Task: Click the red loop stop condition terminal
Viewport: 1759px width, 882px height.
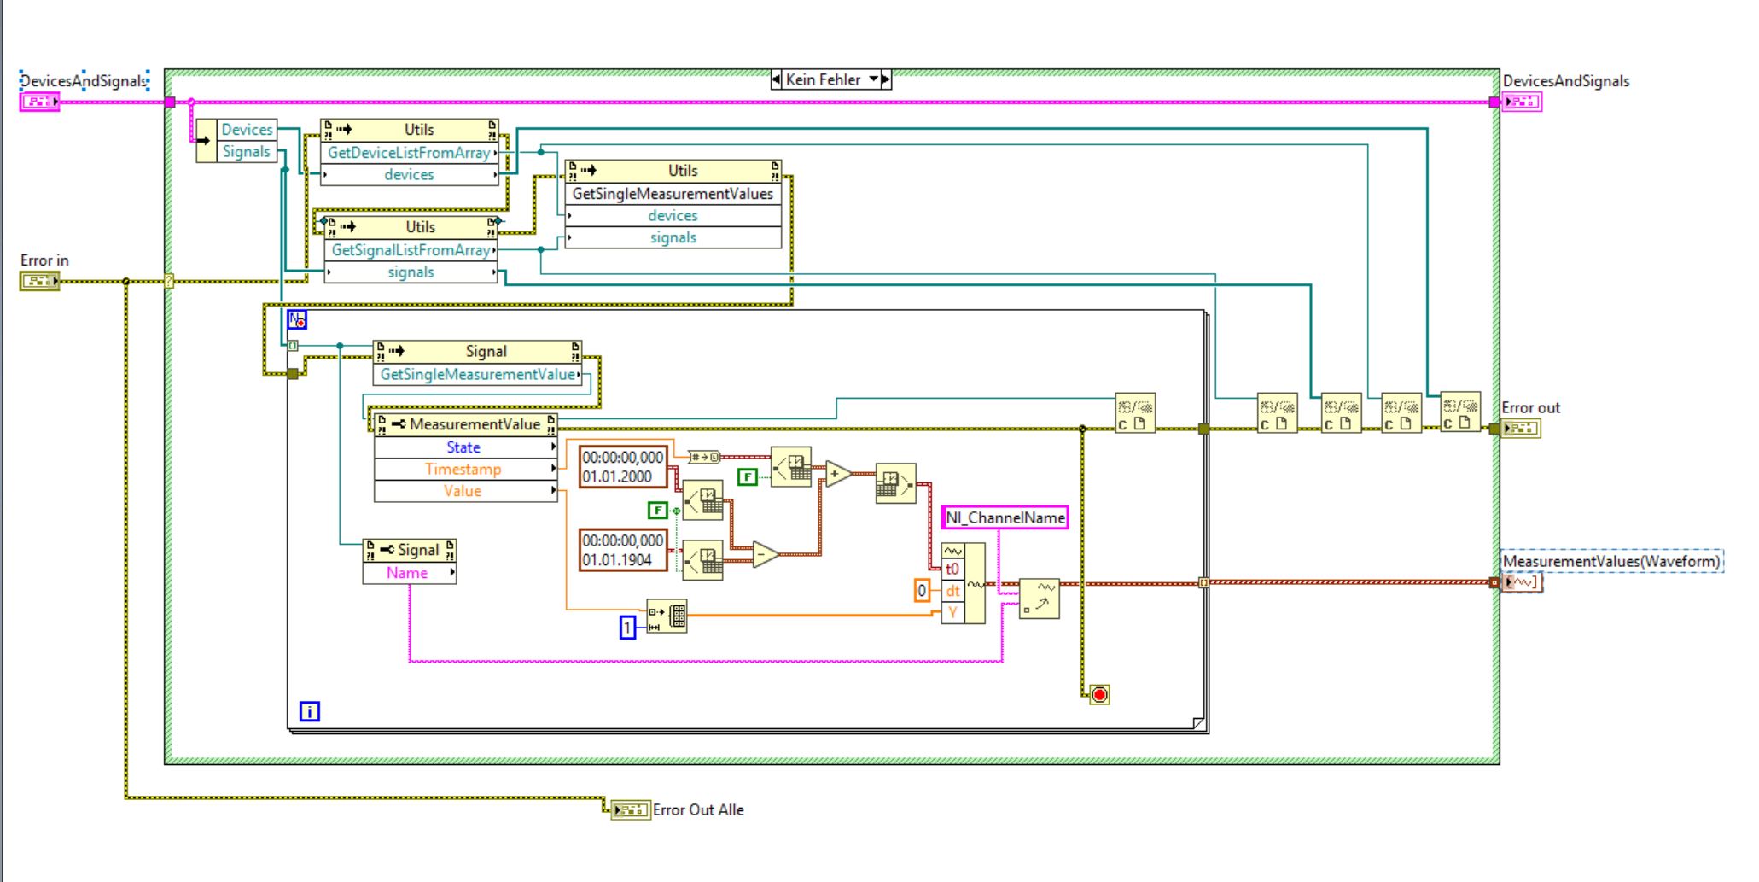Action: pyautogui.click(x=1099, y=695)
